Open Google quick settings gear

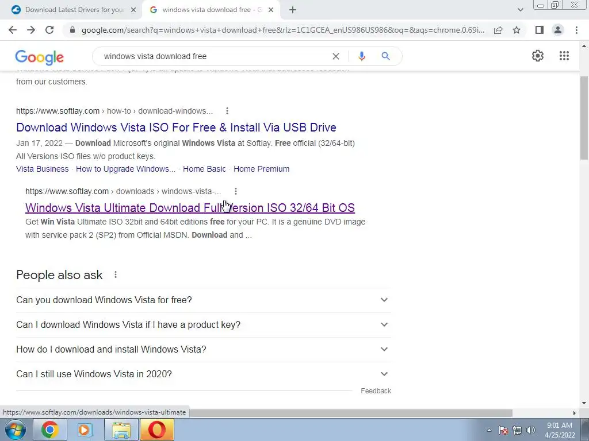pos(538,56)
